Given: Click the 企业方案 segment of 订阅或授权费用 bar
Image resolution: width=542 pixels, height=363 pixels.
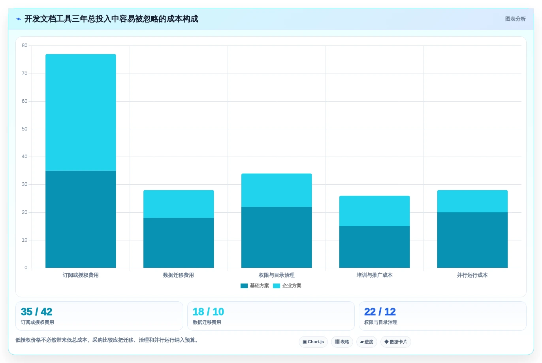Looking at the screenshot, I should [x=81, y=112].
